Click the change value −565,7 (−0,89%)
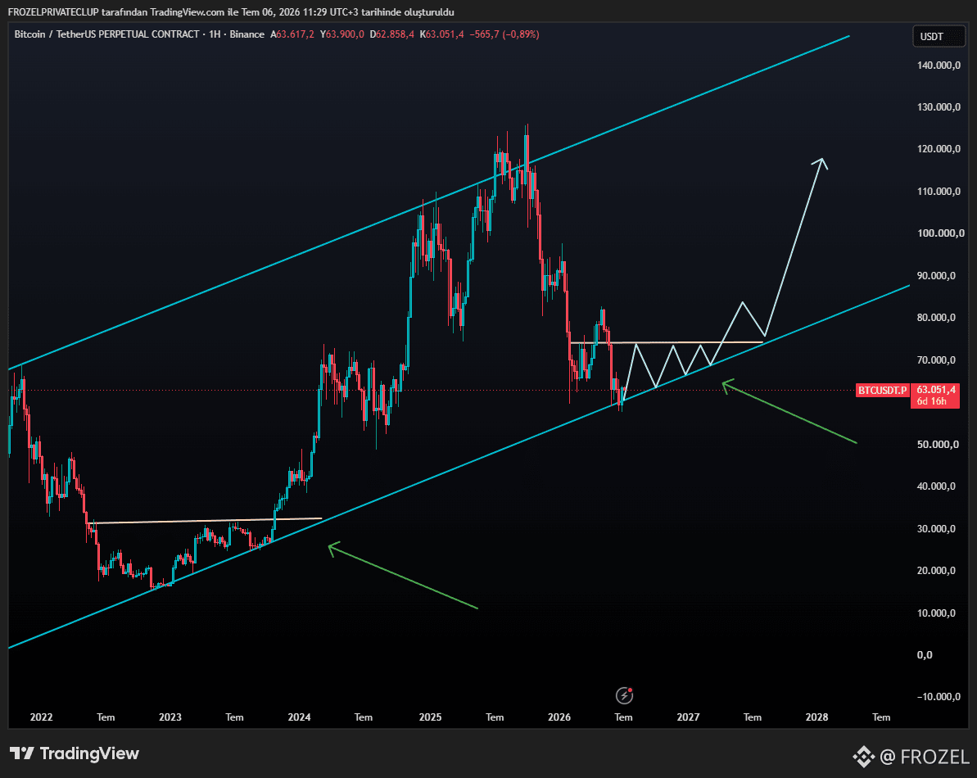977x778 pixels. click(x=504, y=34)
